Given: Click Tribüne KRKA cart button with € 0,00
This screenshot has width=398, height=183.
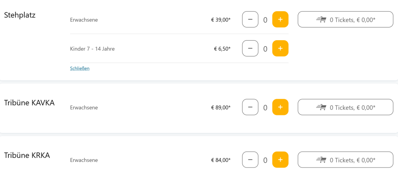Looking at the screenshot, I should pos(345,160).
